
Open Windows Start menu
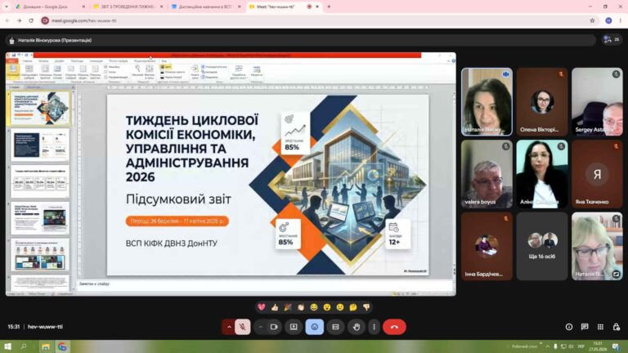pyautogui.click(x=7, y=346)
